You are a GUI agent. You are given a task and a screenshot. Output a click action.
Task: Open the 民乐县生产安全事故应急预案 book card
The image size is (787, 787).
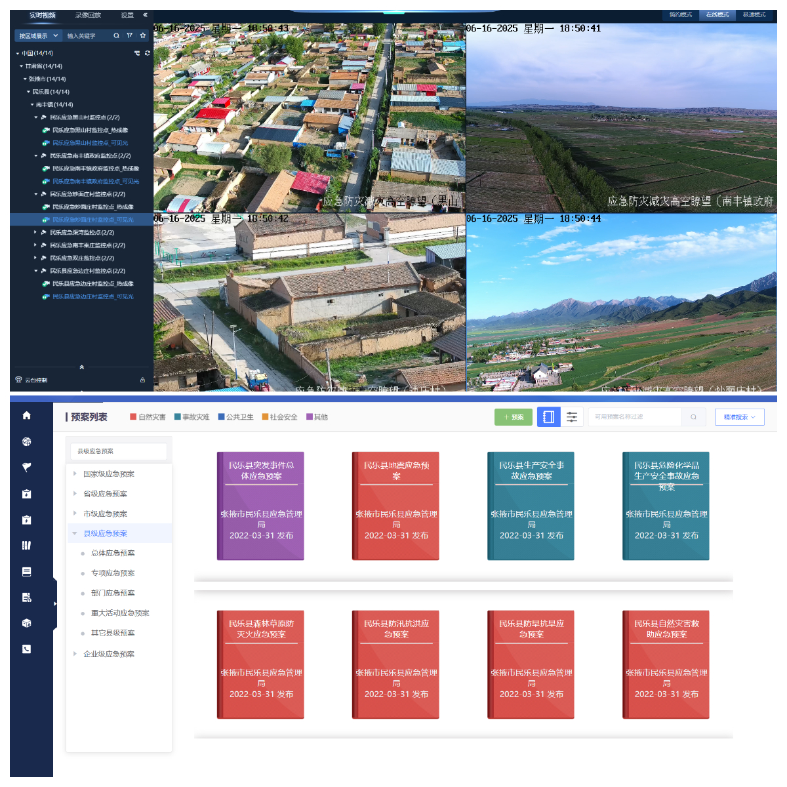531,506
